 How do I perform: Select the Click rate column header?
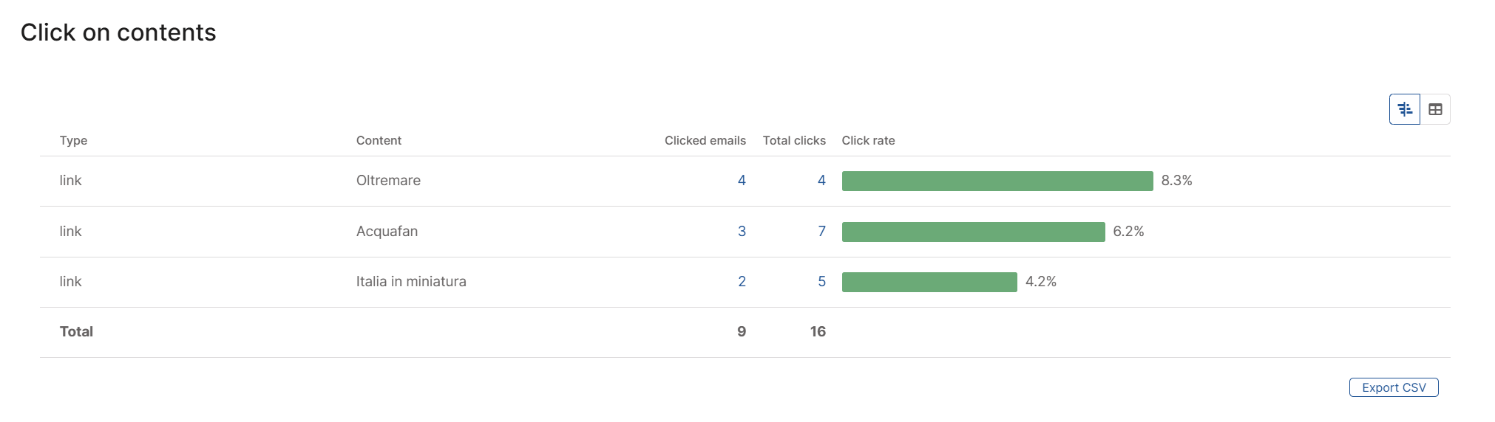point(868,140)
